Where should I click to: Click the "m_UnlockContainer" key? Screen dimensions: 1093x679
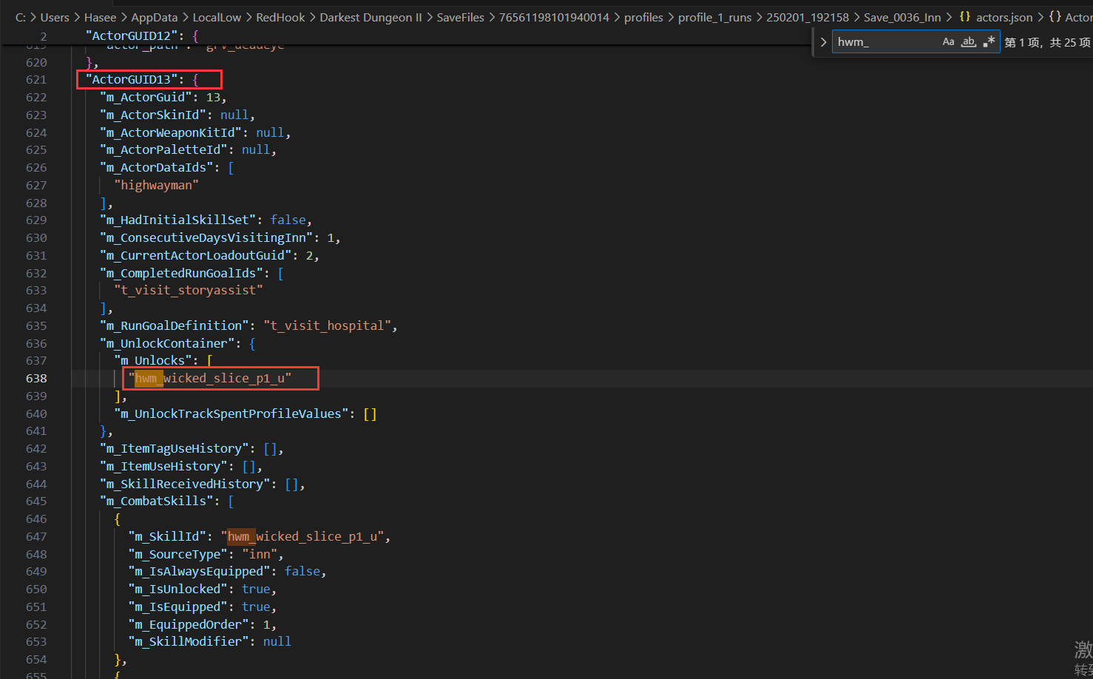coord(168,344)
